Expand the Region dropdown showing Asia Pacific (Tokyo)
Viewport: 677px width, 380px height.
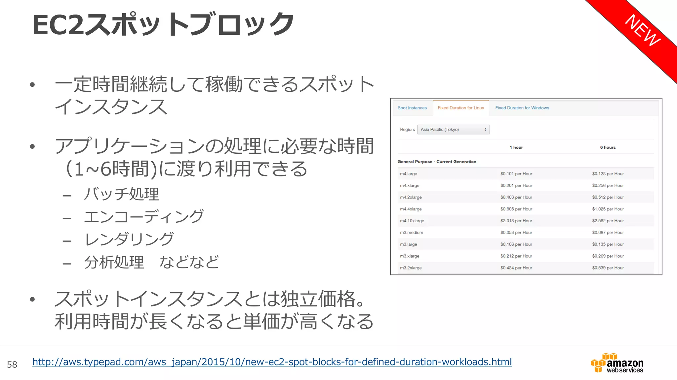click(453, 129)
